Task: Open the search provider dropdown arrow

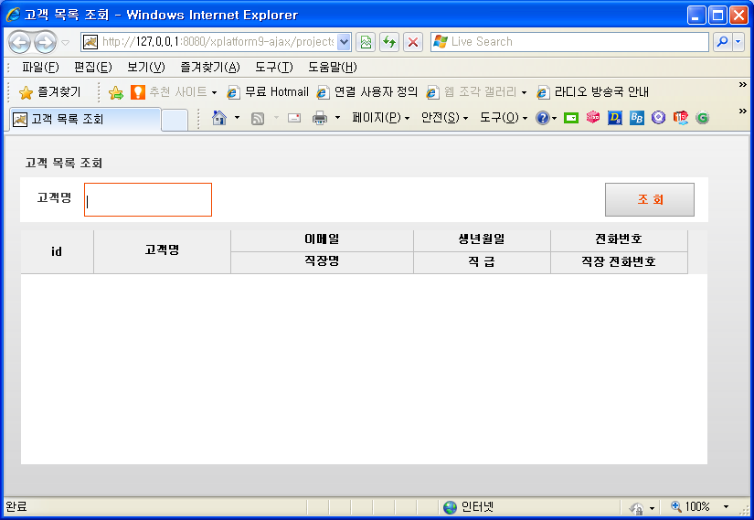Action: (738, 42)
